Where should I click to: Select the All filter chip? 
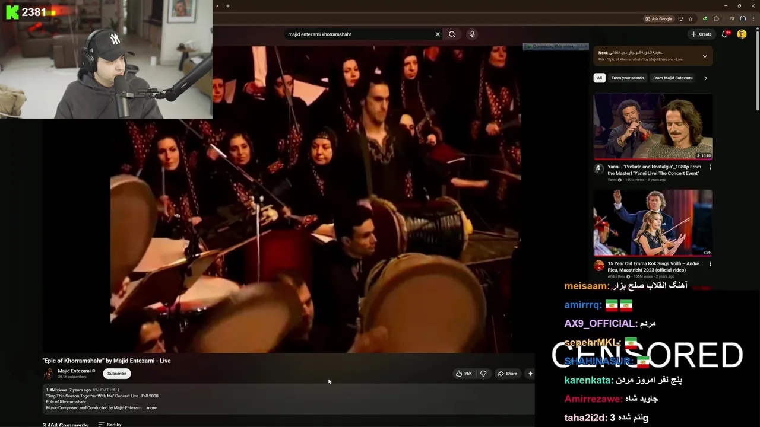(599, 78)
